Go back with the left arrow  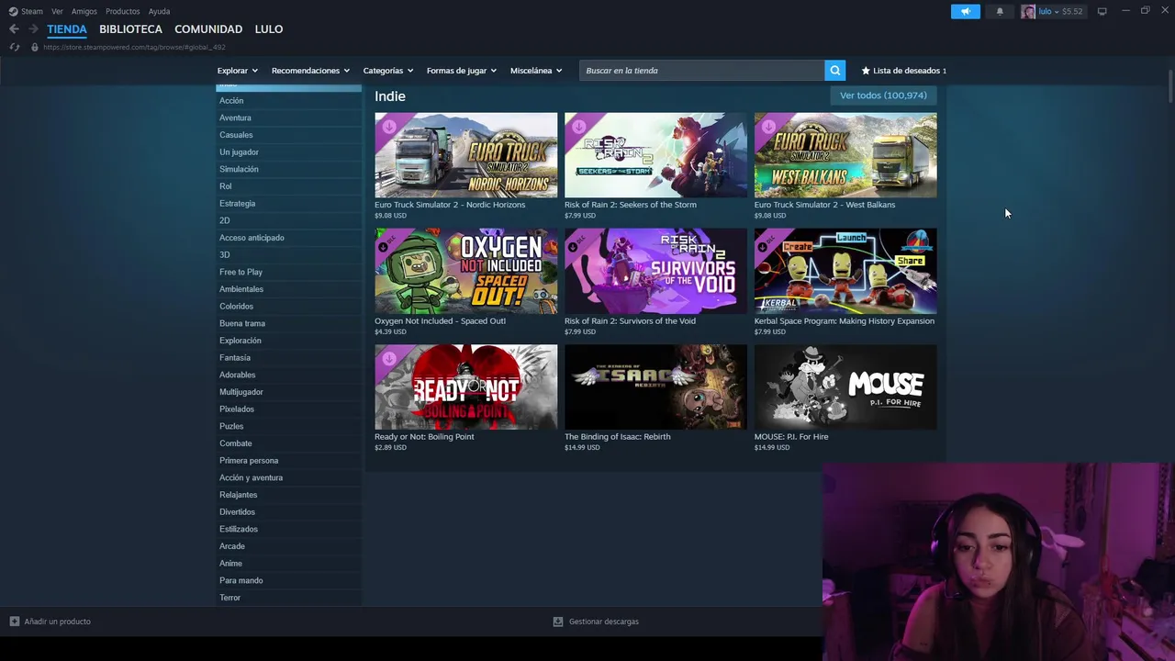point(14,29)
